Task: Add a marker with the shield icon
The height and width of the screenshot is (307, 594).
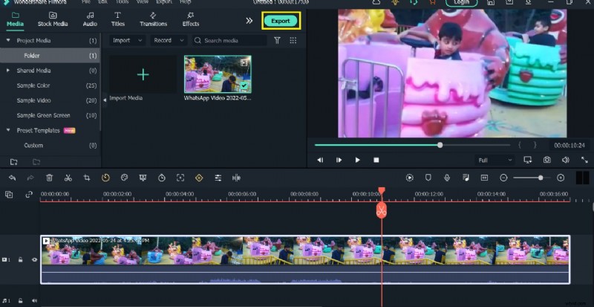Action: (428, 178)
